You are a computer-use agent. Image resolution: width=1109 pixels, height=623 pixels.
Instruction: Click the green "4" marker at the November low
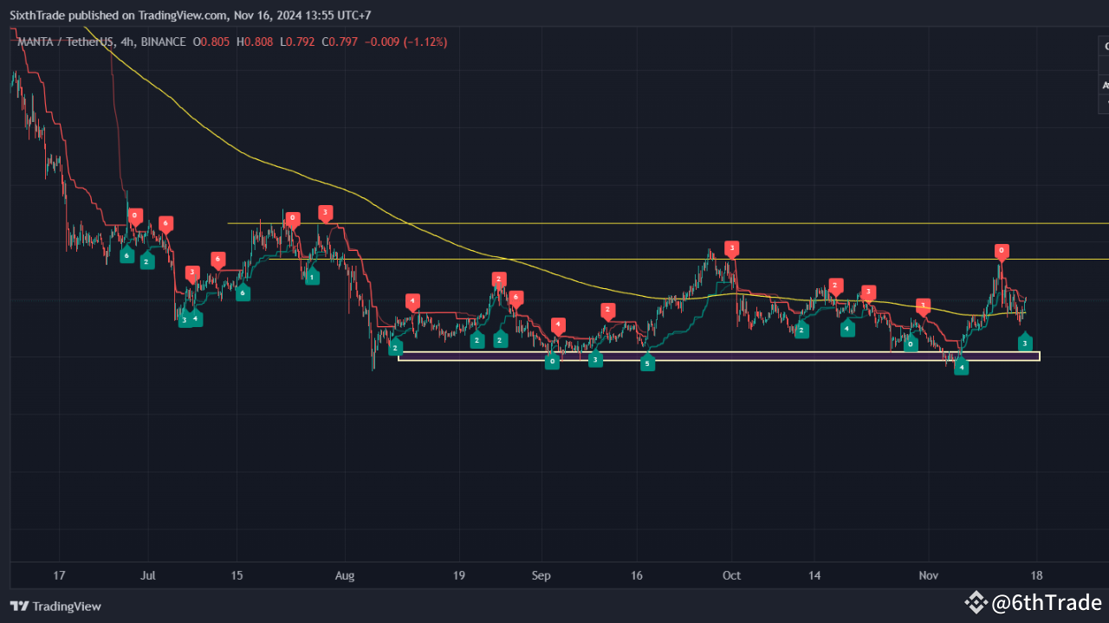coord(962,367)
